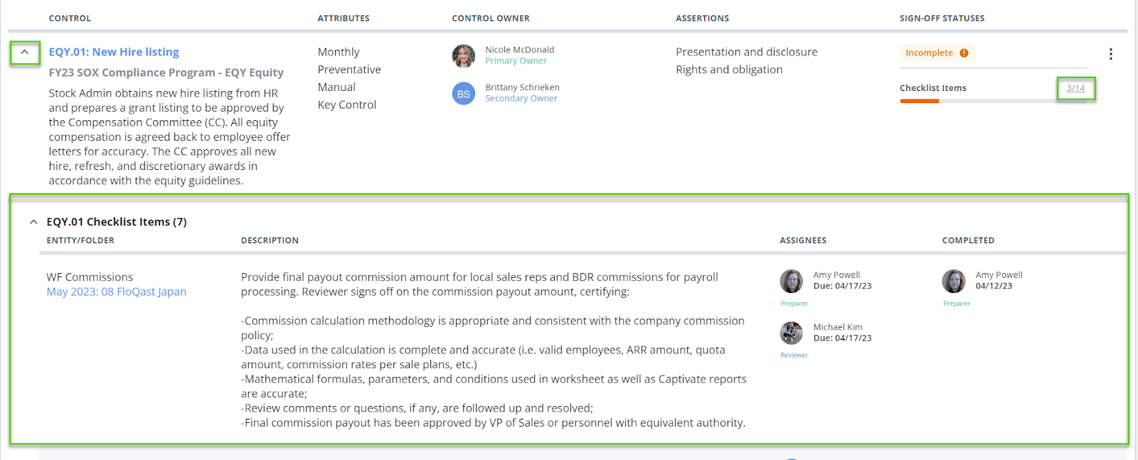Collapse the EQY.01 Checklist Items section
Image resolution: width=1138 pixels, height=460 pixels.
[33, 222]
